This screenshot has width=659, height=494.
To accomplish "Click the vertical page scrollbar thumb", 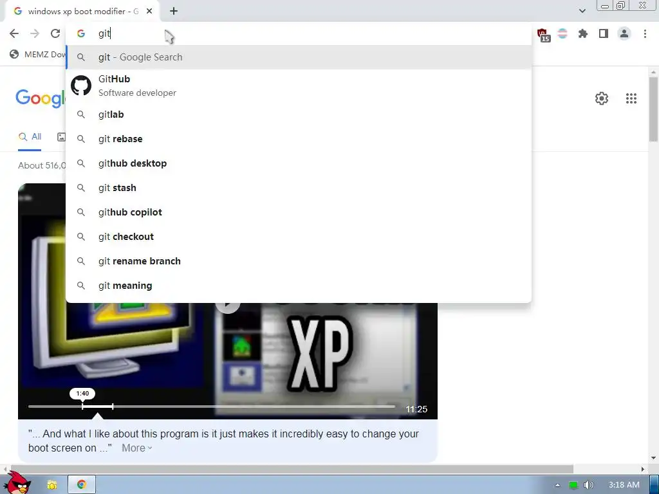I will (x=653, y=109).
